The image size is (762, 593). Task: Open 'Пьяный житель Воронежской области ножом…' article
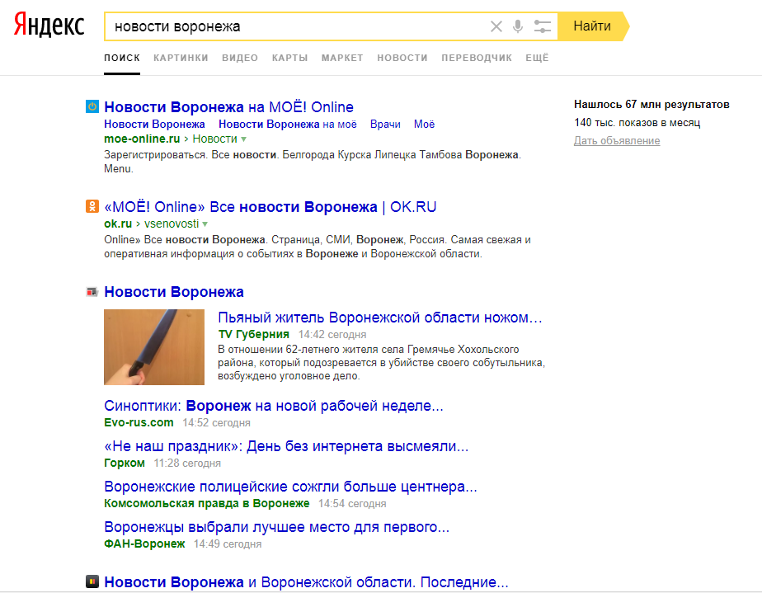pos(380,318)
